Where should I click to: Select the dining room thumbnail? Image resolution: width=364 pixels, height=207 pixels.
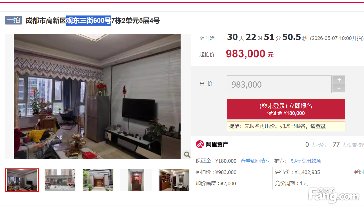tap(174, 180)
